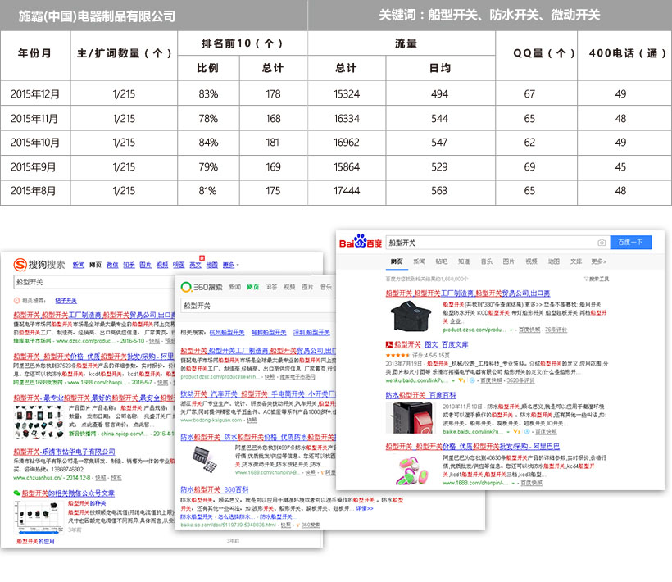Viewport: 672px width, 582px height.
Task: Switch to 文库 tab in Baidu window
Action: (x=576, y=261)
